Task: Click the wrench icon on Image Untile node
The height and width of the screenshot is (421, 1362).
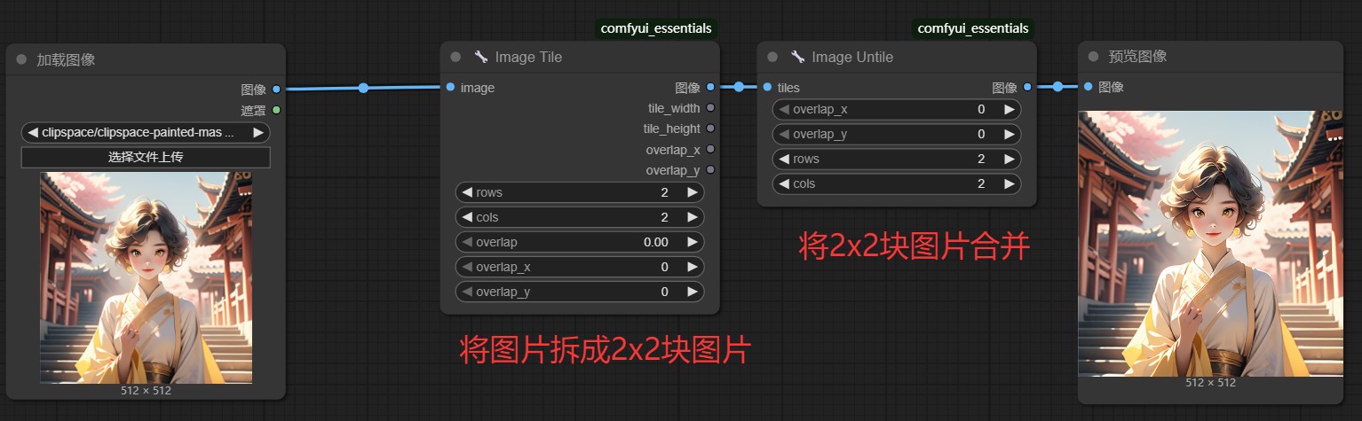Action: click(x=798, y=57)
